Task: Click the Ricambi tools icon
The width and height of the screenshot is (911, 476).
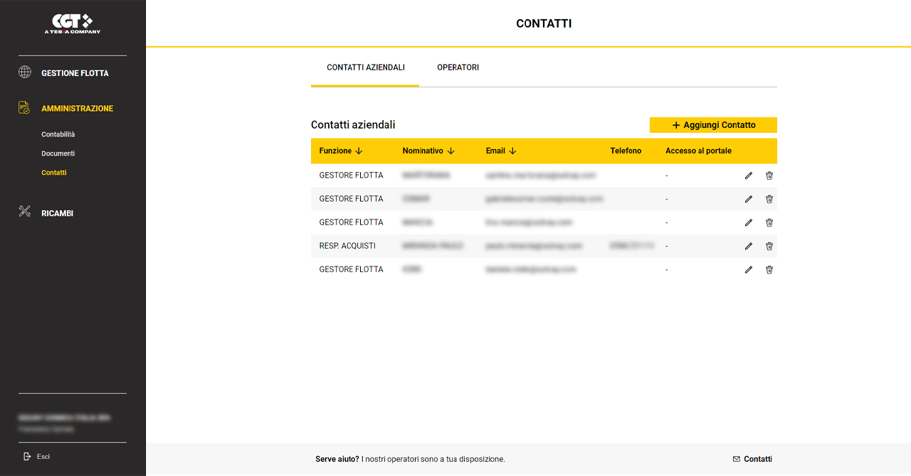Action: click(x=25, y=212)
